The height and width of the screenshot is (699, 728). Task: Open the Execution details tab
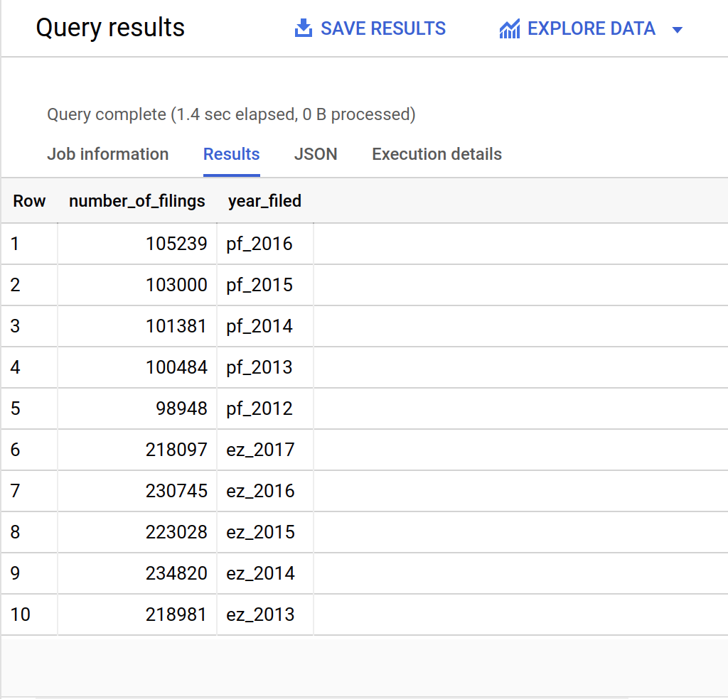437,154
